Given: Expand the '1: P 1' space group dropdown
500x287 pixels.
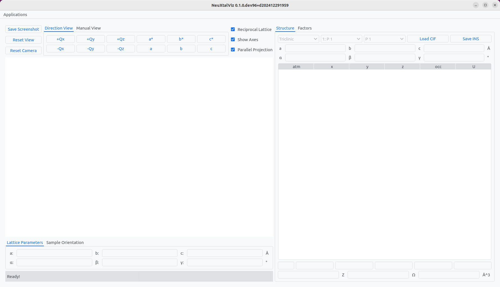Looking at the screenshot, I should pyautogui.click(x=341, y=39).
